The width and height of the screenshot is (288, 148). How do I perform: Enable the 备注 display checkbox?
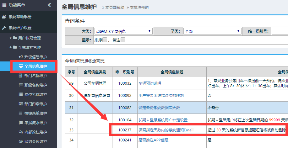(123, 40)
